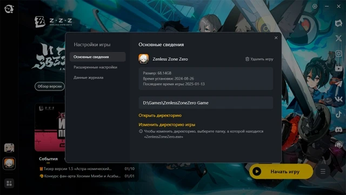Screen dimensions: 346x195
Task: Click the info icon under Изменить директорию игры
Action: pyautogui.click(x=141, y=131)
